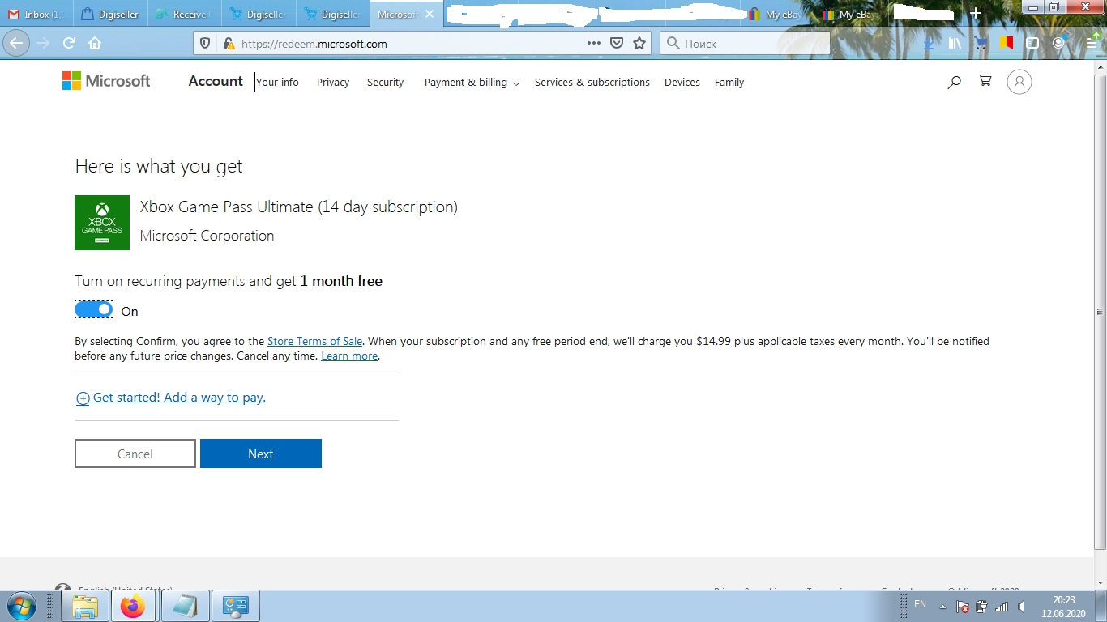Reload the page with the refresh icon
This screenshot has height=622, width=1107.
[70, 43]
